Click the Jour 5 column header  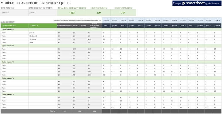coord(140,26)
